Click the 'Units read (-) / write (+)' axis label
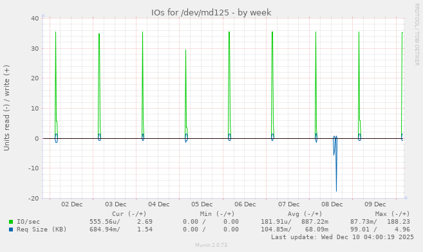Image resolution: width=423 pixels, height=252 pixels. [6, 108]
